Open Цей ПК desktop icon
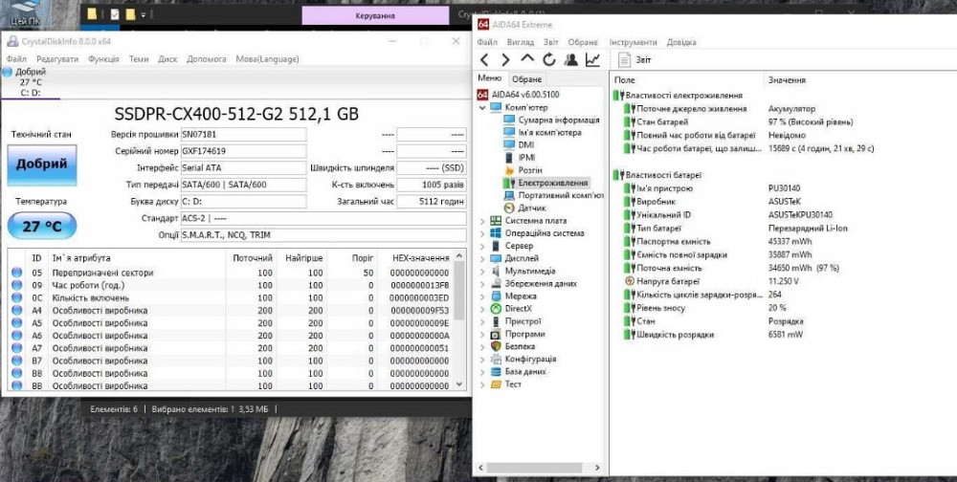Viewport: 957px width, 482px height. coord(26,13)
